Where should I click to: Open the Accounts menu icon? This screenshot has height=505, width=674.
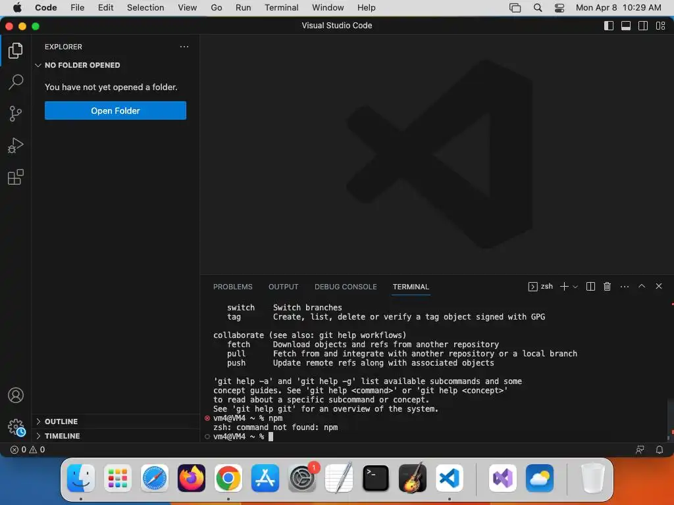[16, 395]
